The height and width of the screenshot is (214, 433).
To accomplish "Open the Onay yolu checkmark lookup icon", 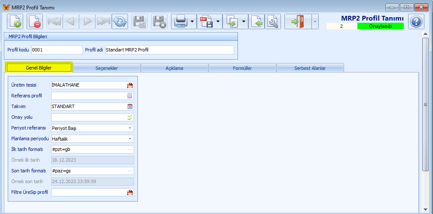I will pyautogui.click(x=130, y=117).
